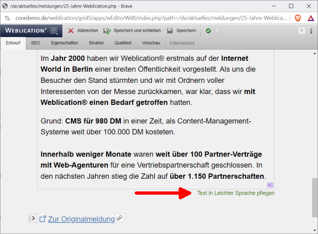Open the Vorschau tab
This screenshot has height=234, width=318.
coord(151,43)
